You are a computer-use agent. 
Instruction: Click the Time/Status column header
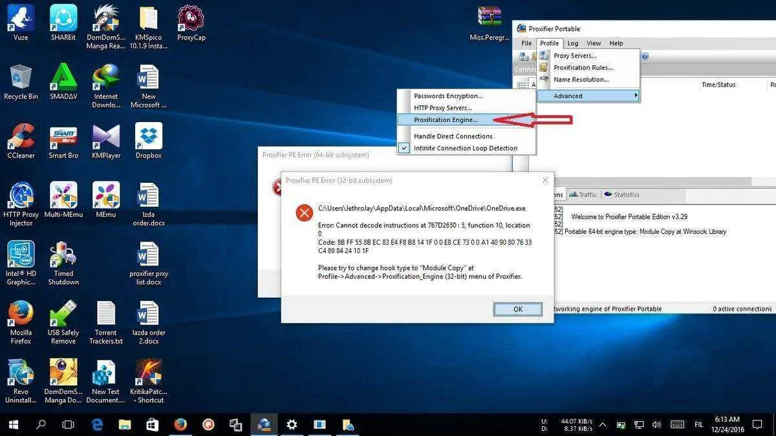pos(718,85)
